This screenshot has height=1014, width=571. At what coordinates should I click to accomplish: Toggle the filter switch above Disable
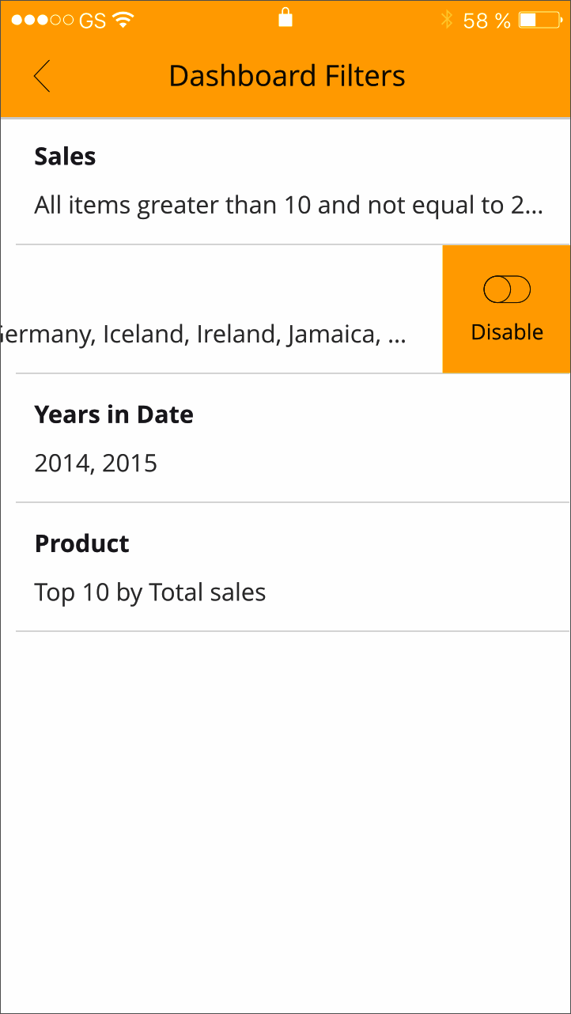point(506,290)
